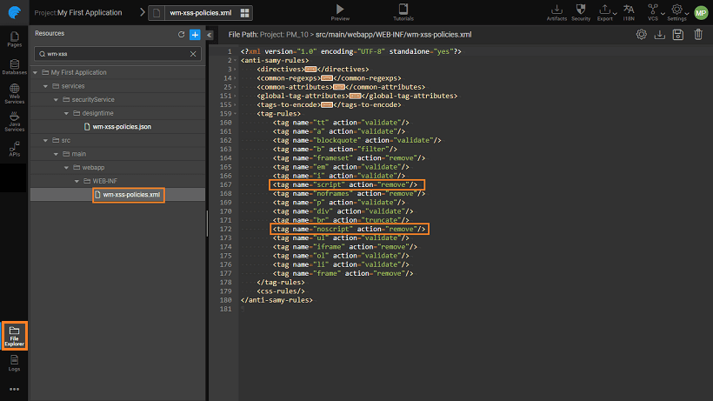713x401 pixels.
Task: Collapse the WEB-INF folder
Action: pos(76,181)
